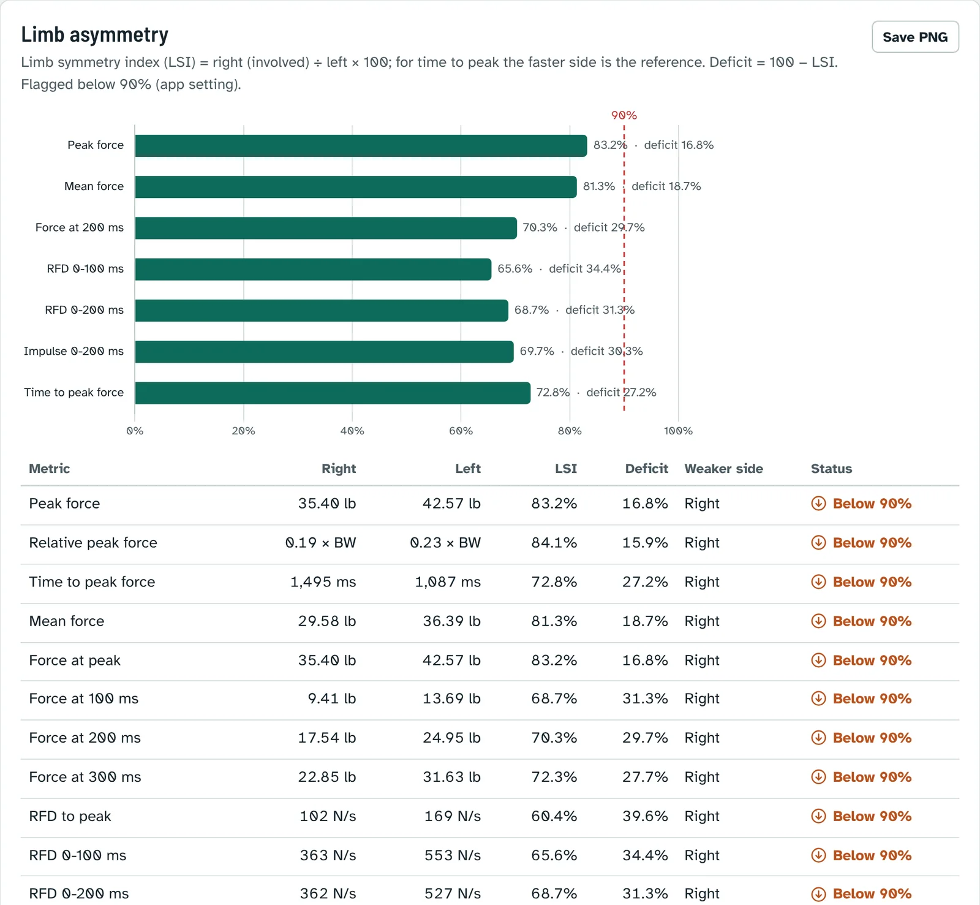Click the LSI column header
The image size is (980, 905).
(x=566, y=469)
